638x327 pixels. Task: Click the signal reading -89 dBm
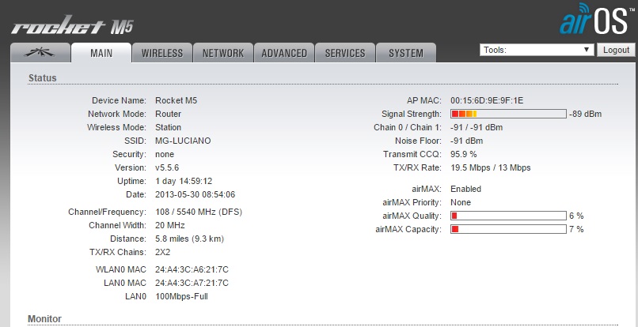(585, 115)
